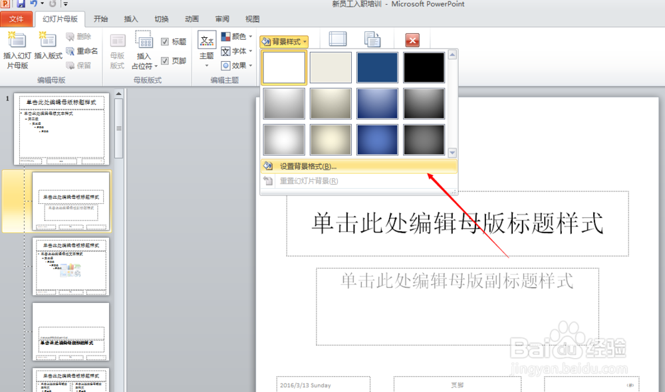The image size is (665, 392).
Task: Click thumbnail pane scrollbar up arrow
Action: [x=119, y=94]
